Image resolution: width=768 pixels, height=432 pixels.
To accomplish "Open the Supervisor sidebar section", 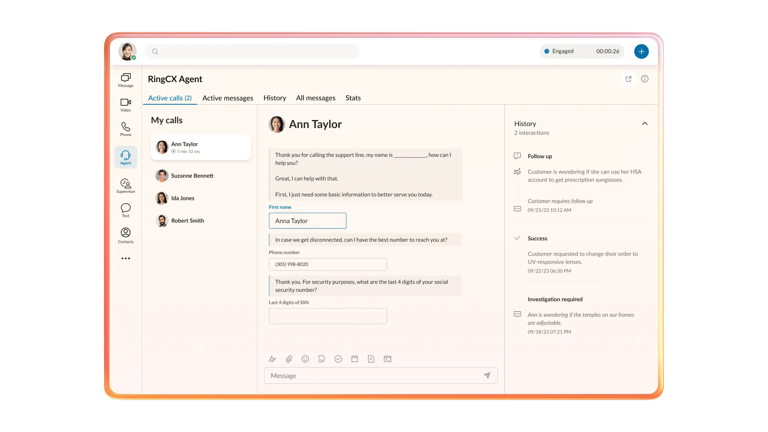I will click(x=126, y=186).
